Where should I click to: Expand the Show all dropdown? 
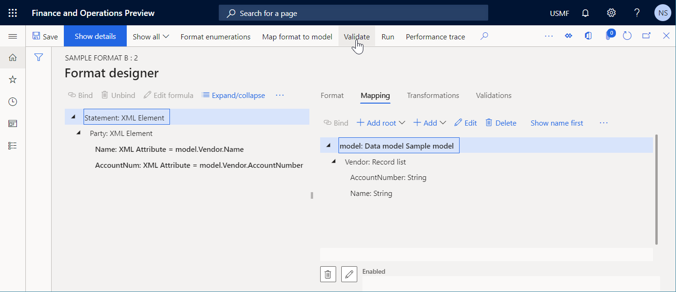(150, 36)
